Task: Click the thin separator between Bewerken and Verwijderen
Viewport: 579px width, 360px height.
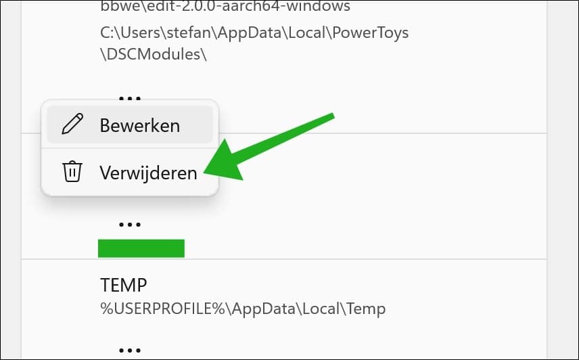Action: [130, 148]
